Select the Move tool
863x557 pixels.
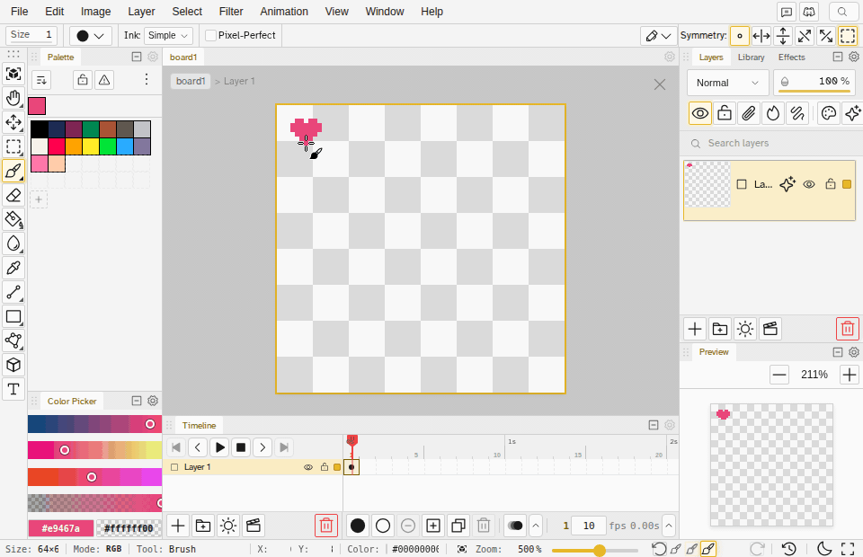13,122
